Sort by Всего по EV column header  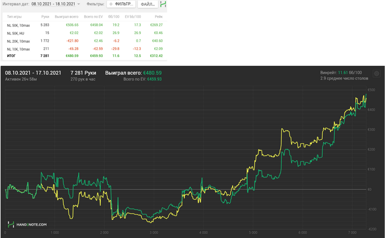(93, 17)
